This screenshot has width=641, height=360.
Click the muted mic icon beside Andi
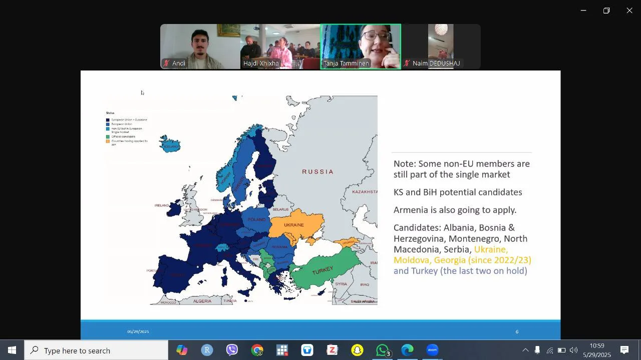[166, 63]
